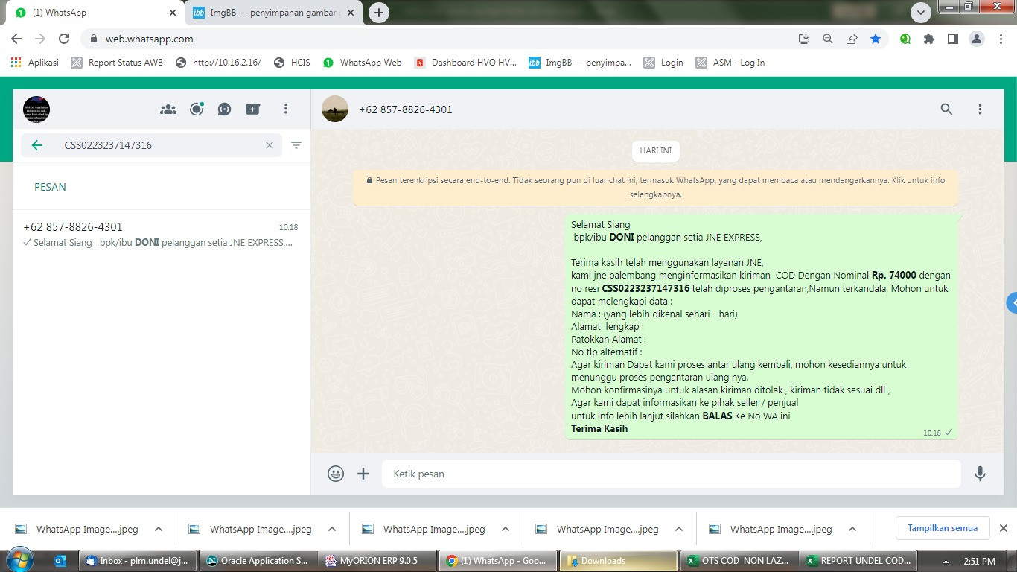Open attachment plus menu
This screenshot has width=1017, height=572.
point(363,474)
